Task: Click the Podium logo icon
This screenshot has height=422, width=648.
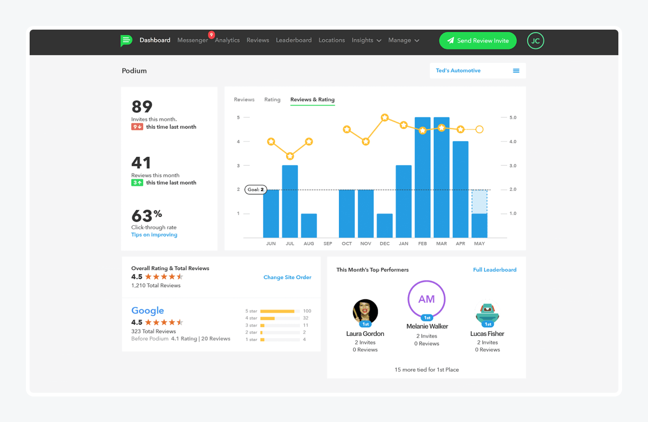Action: tap(126, 41)
